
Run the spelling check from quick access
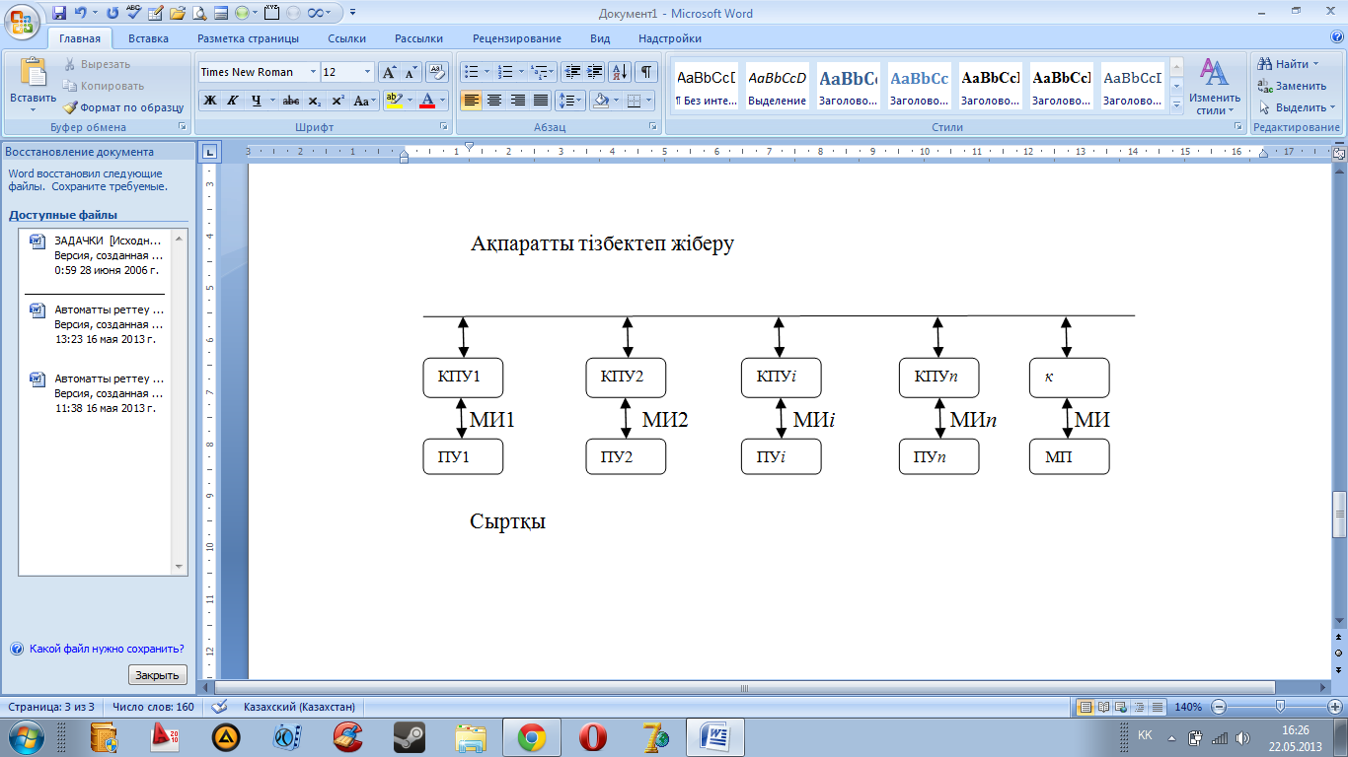pyautogui.click(x=133, y=13)
